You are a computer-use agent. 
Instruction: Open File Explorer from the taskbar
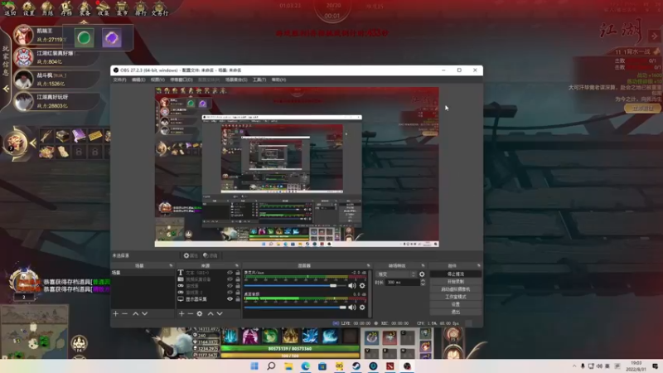point(288,366)
